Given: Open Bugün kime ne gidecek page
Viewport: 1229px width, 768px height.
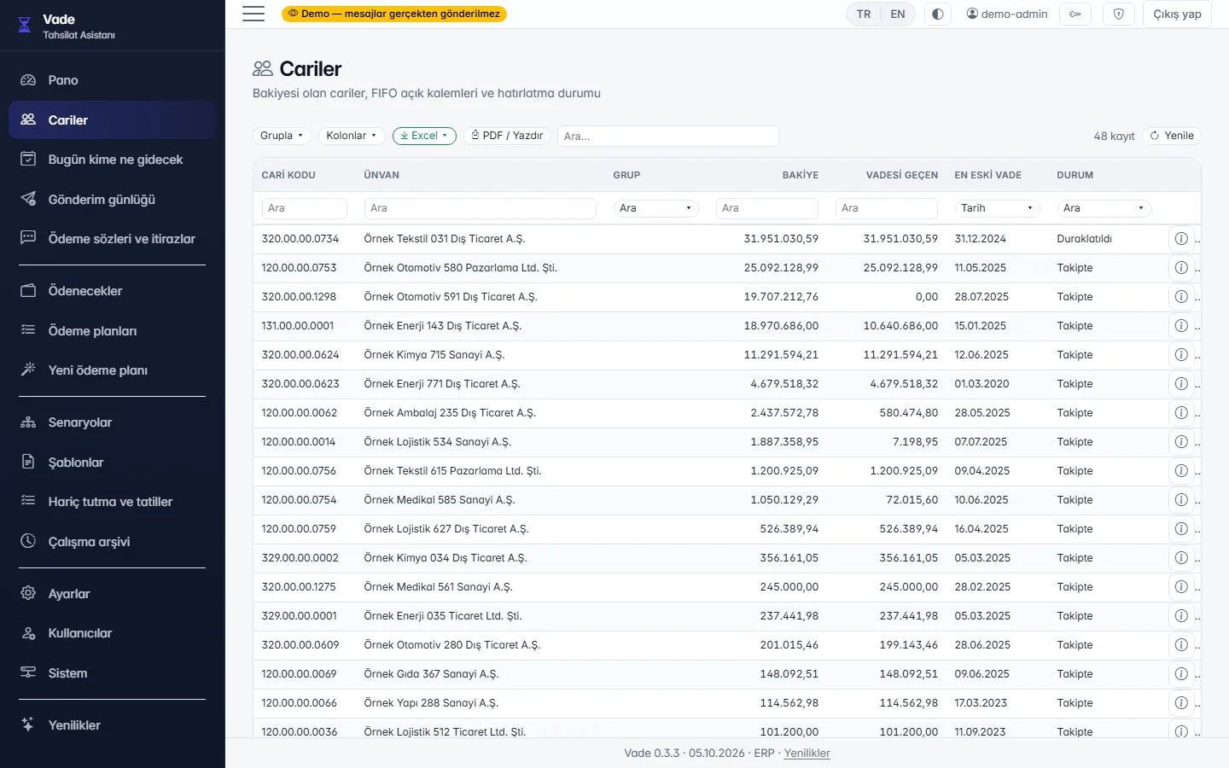Looking at the screenshot, I should tap(112, 160).
